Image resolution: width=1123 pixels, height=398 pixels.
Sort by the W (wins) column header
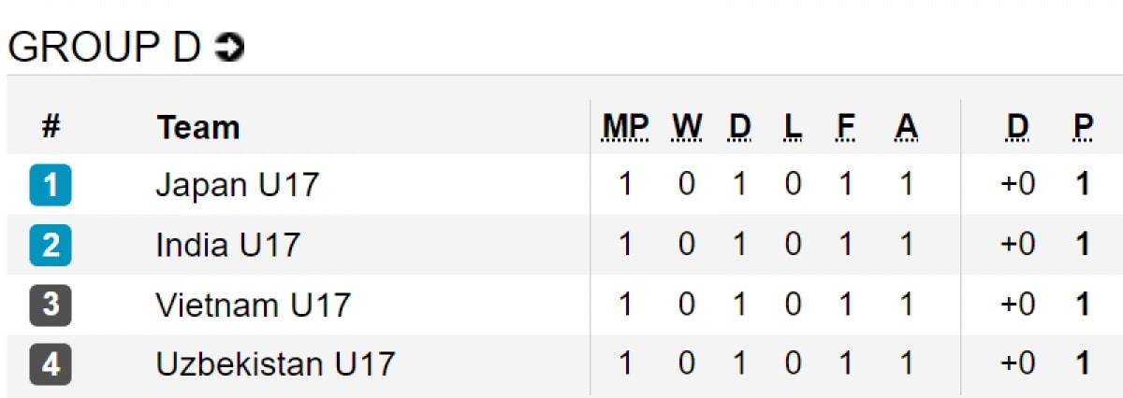click(x=687, y=127)
